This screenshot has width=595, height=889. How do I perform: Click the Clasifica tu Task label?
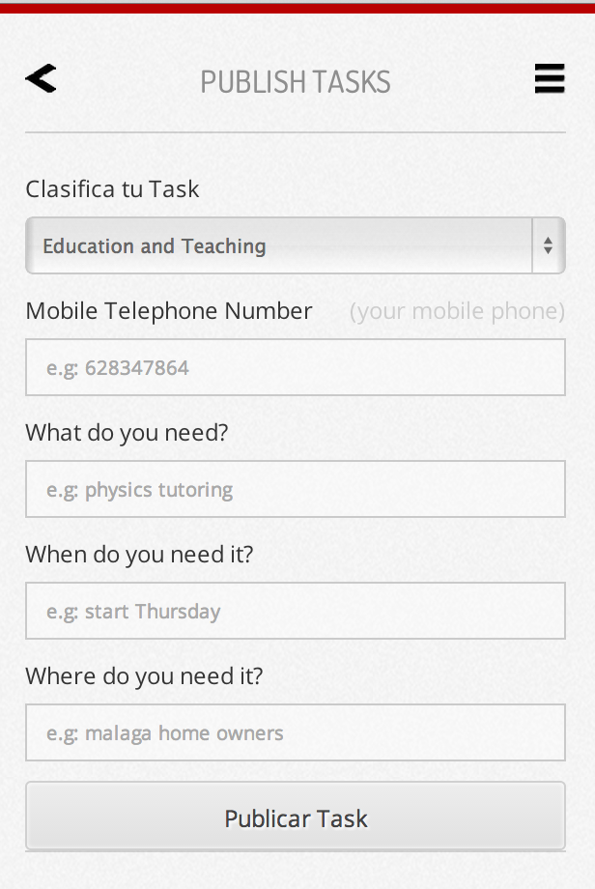pos(112,188)
